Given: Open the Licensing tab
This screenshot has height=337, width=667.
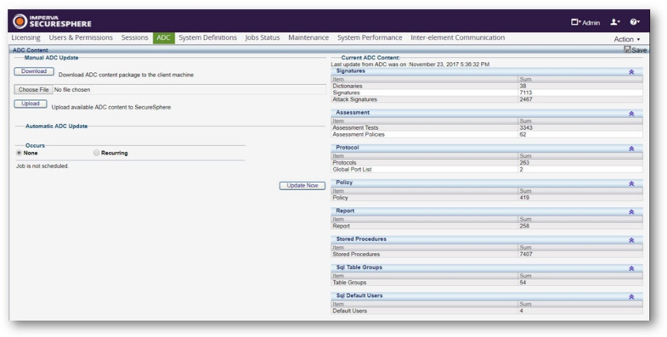Looking at the screenshot, I should (x=26, y=37).
